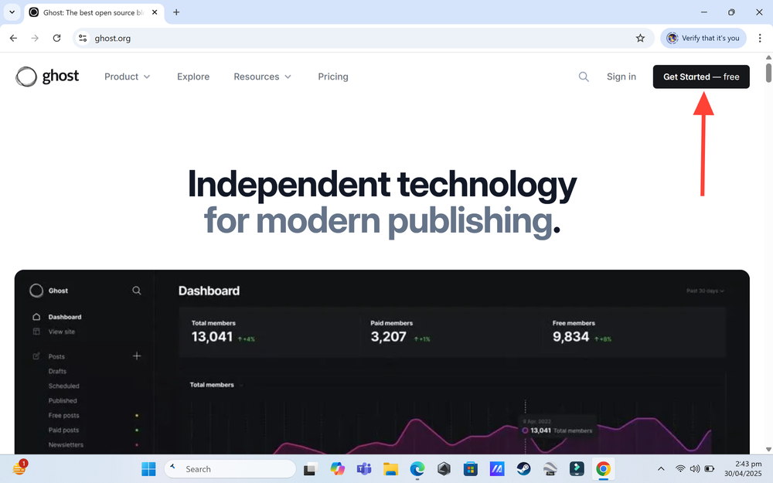Open the Explore page

click(x=193, y=77)
